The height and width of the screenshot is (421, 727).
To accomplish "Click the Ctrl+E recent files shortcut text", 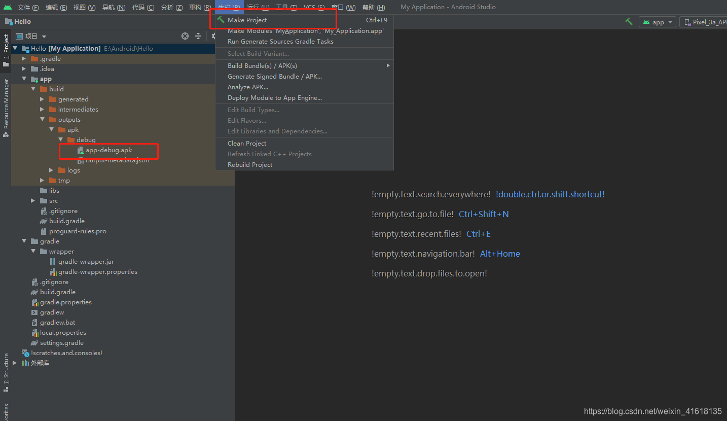I will (479, 234).
